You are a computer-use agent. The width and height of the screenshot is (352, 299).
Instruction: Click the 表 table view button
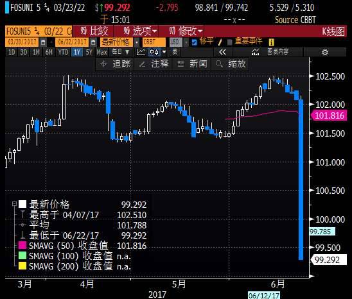coord(175,52)
